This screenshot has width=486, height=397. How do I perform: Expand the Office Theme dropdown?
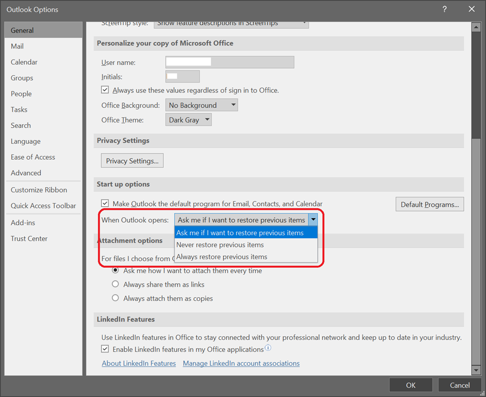pos(189,120)
